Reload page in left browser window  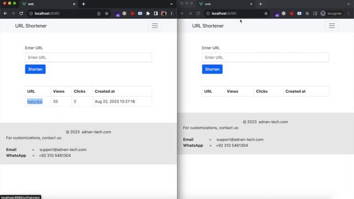coord(21,13)
